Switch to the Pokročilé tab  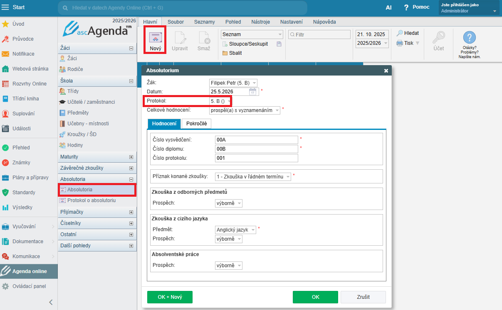197,124
